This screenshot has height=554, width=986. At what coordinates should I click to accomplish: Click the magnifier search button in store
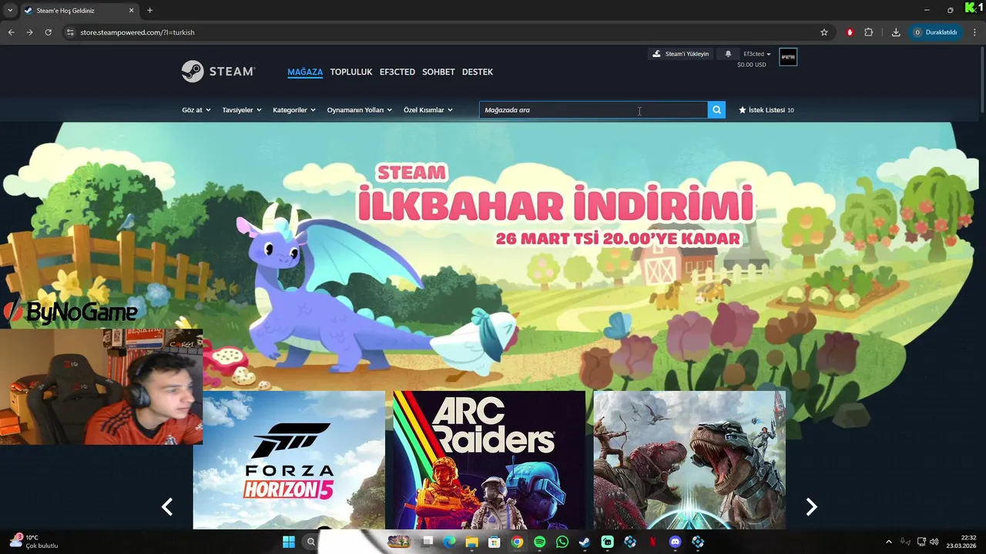(x=716, y=110)
